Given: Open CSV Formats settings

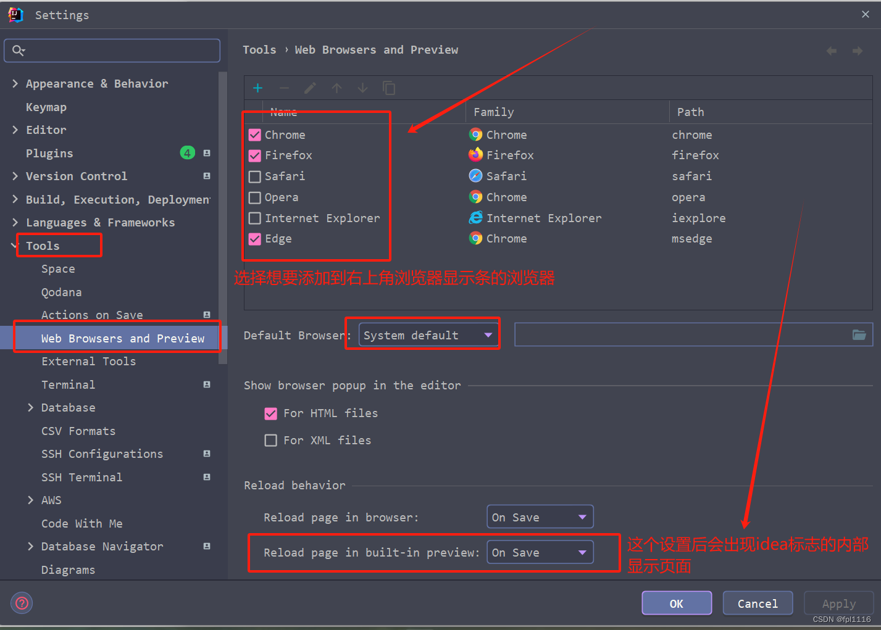Looking at the screenshot, I should (78, 431).
